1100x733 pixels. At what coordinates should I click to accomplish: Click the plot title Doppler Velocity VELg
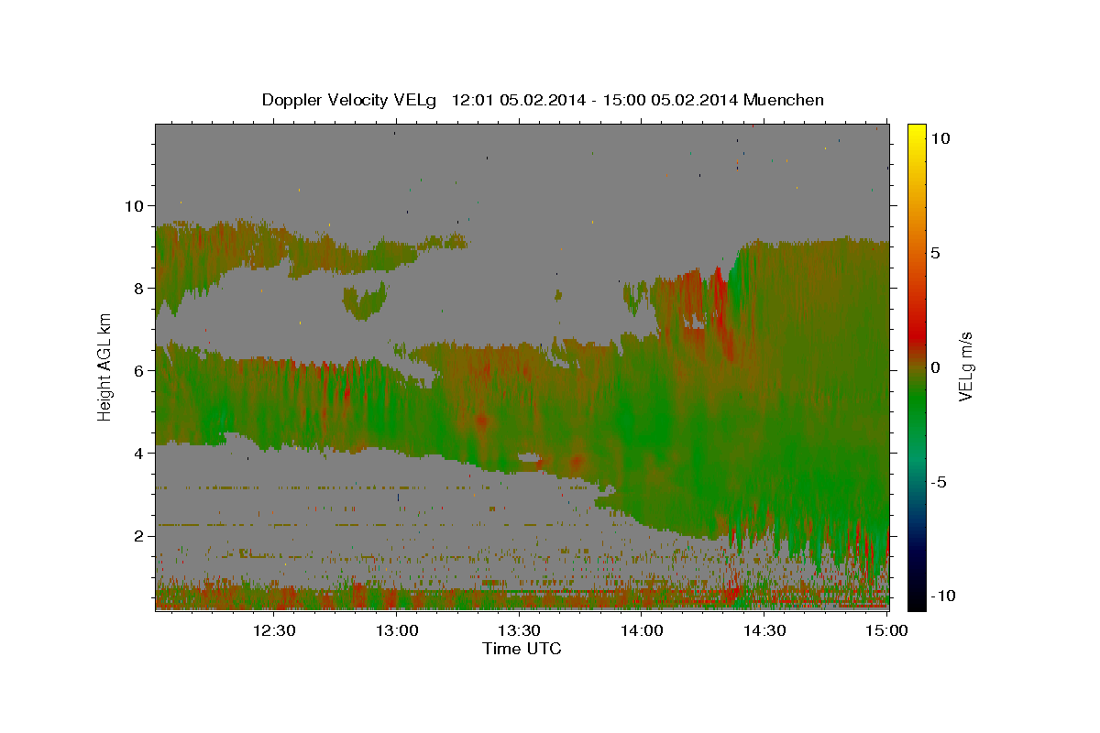click(350, 100)
